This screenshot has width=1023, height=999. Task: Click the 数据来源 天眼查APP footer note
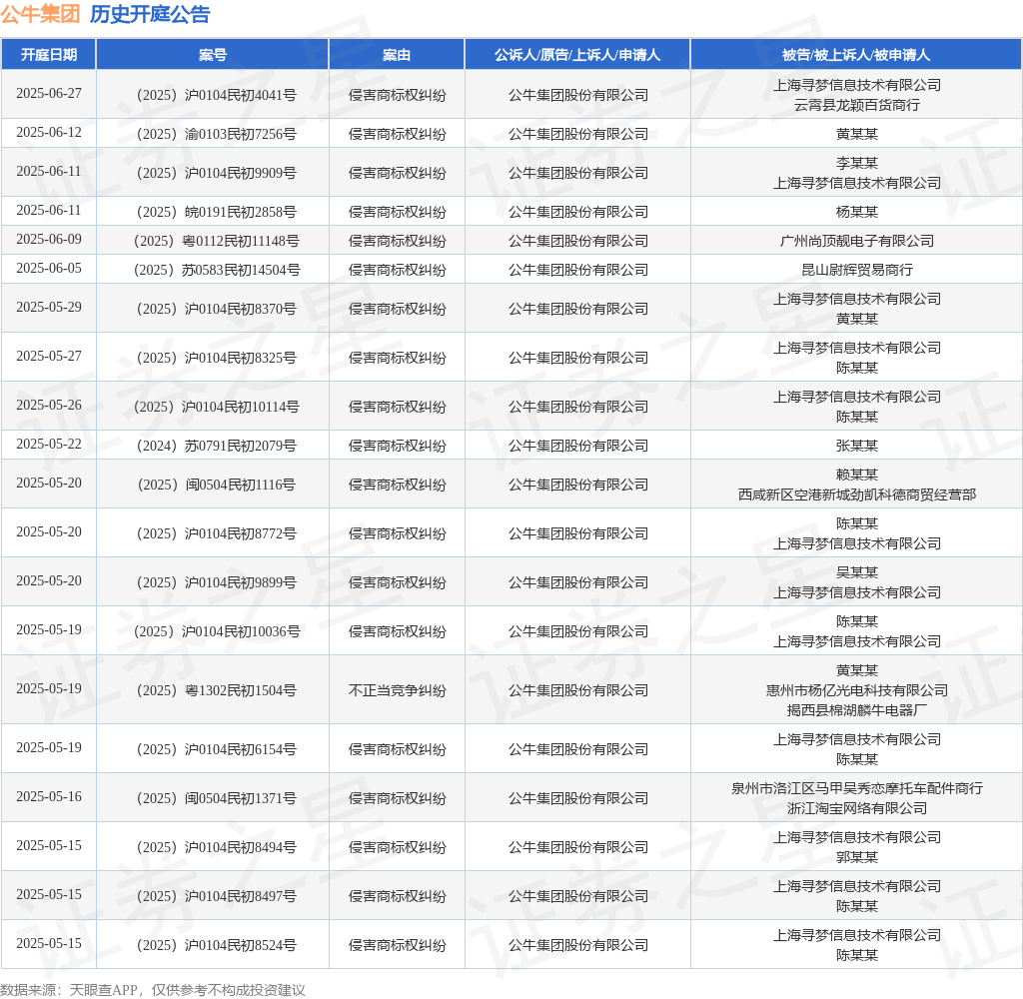pos(153,990)
